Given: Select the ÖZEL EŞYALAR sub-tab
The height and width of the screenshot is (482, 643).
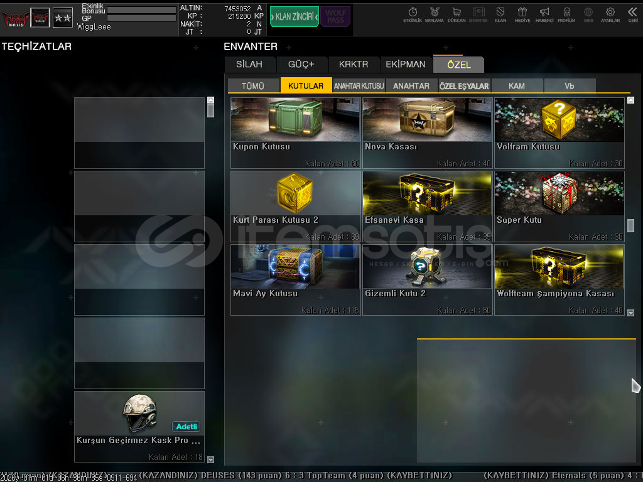Looking at the screenshot, I should pos(464,85).
